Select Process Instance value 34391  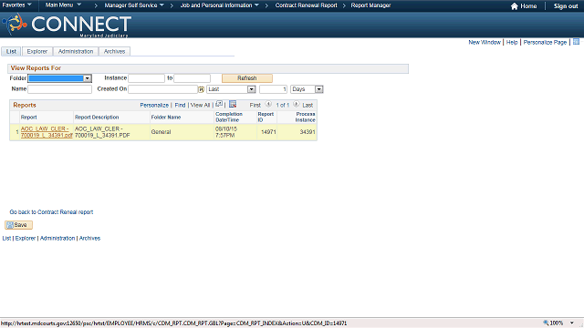308,132
